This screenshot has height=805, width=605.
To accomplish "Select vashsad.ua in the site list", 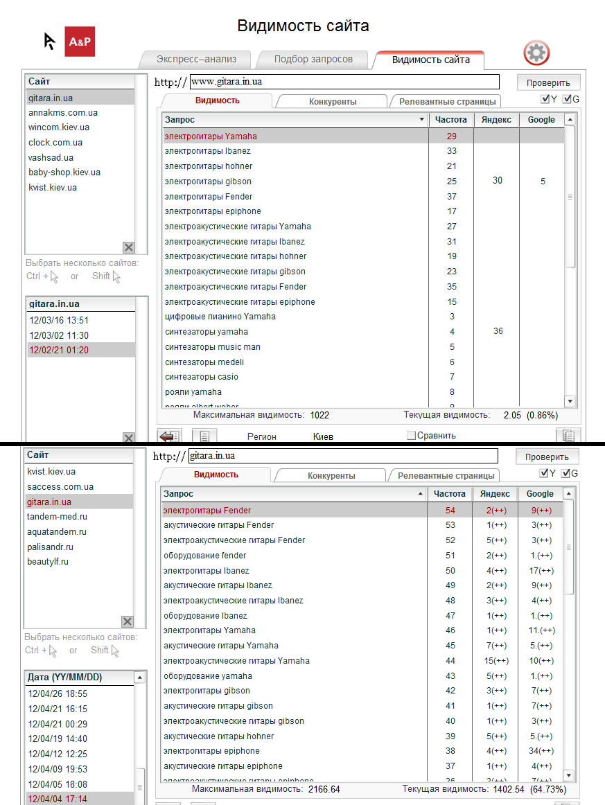I will click(x=80, y=158).
